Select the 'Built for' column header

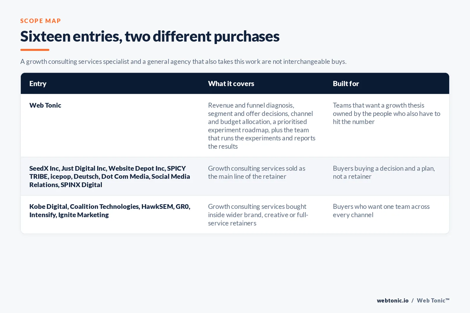(346, 84)
